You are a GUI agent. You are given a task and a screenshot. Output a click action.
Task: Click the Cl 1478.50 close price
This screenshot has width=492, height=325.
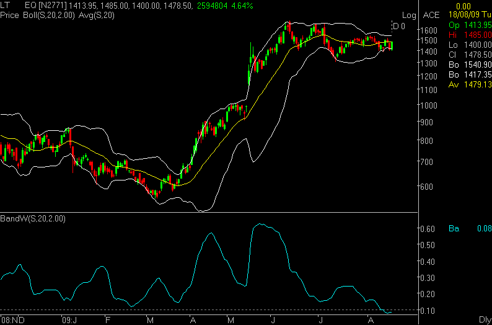point(470,55)
